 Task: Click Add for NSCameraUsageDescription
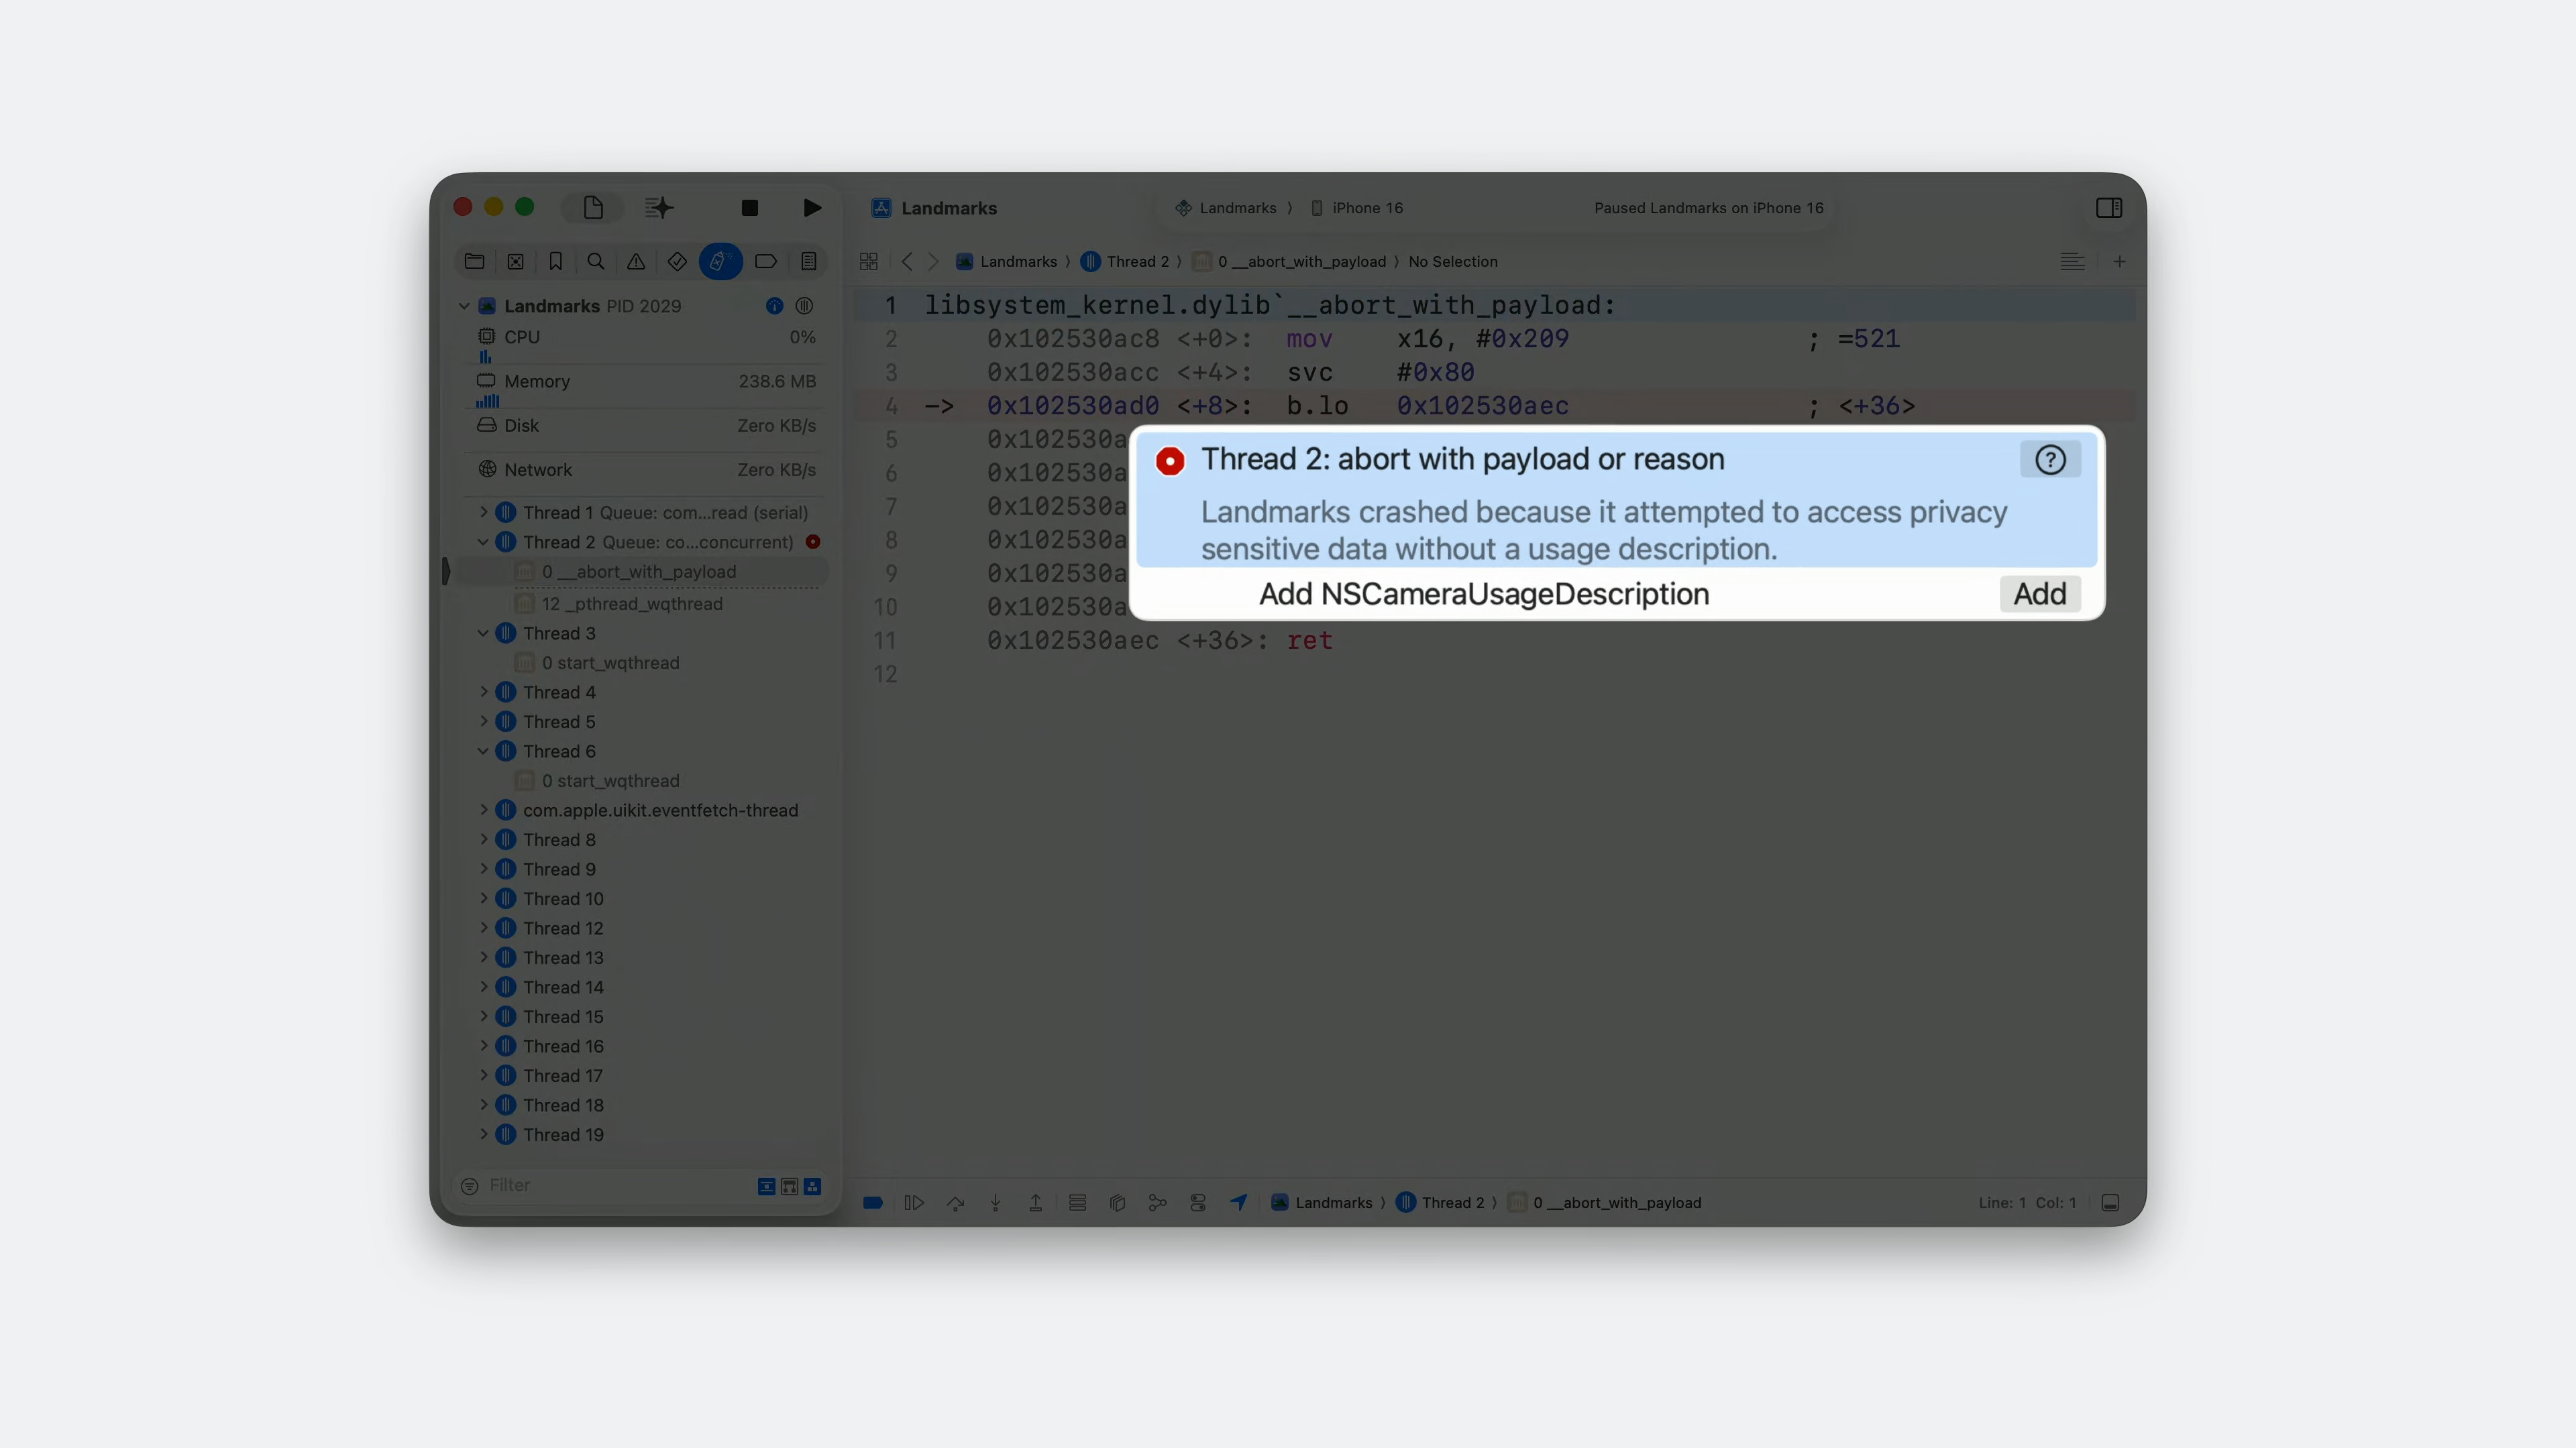2039,595
